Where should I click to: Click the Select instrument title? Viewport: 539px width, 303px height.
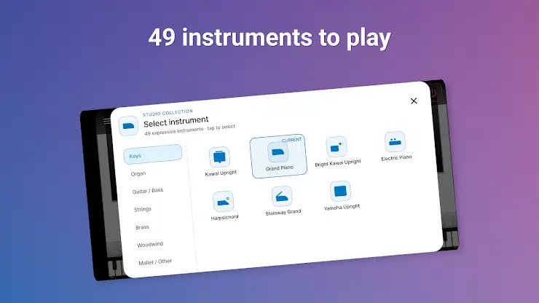pos(176,122)
